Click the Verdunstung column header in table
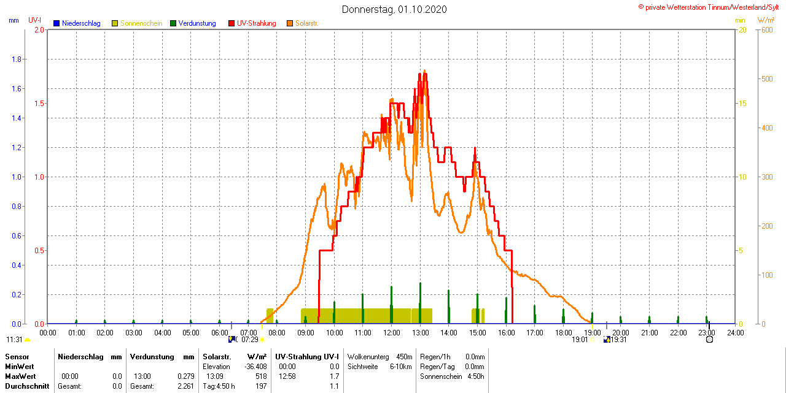This screenshot has width=786, height=393. click(x=152, y=357)
